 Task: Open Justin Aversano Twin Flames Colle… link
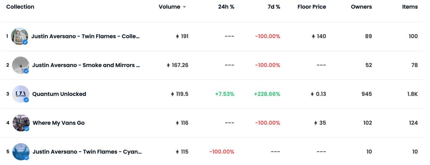(86, 36)
